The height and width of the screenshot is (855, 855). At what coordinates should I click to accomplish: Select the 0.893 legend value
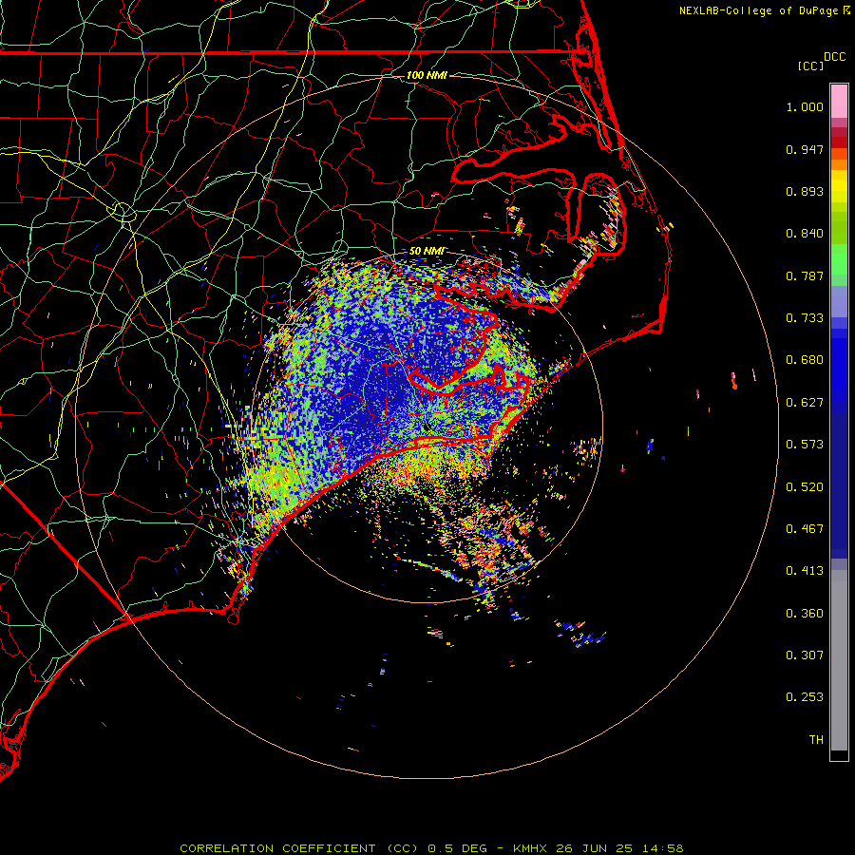[x=805, y=191]
